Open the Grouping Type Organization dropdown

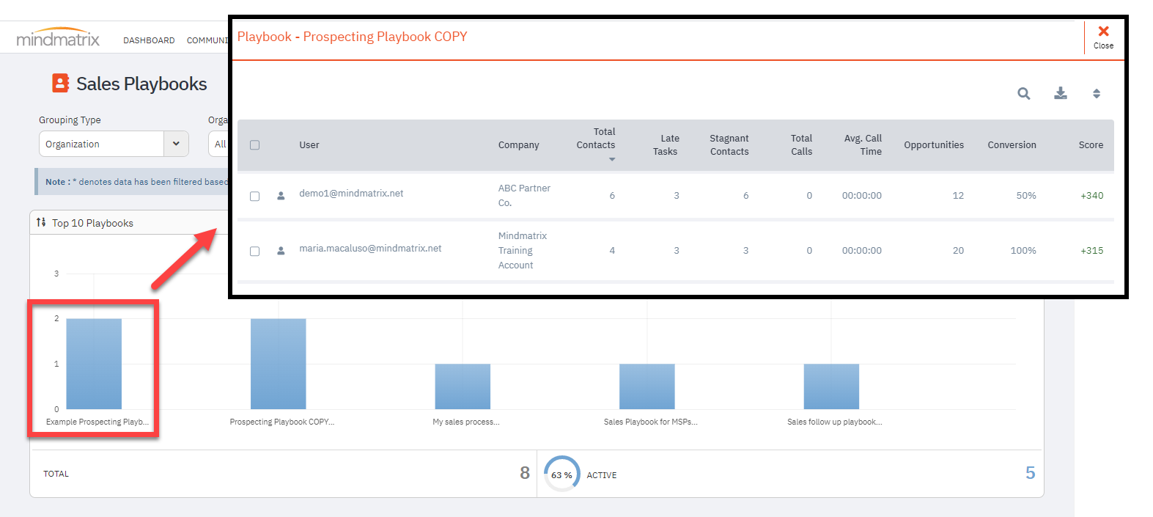coord(114,144)
